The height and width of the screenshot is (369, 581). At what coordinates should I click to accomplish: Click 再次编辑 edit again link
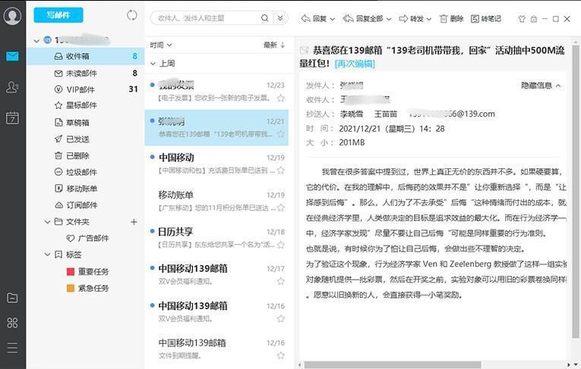point(355,64)
